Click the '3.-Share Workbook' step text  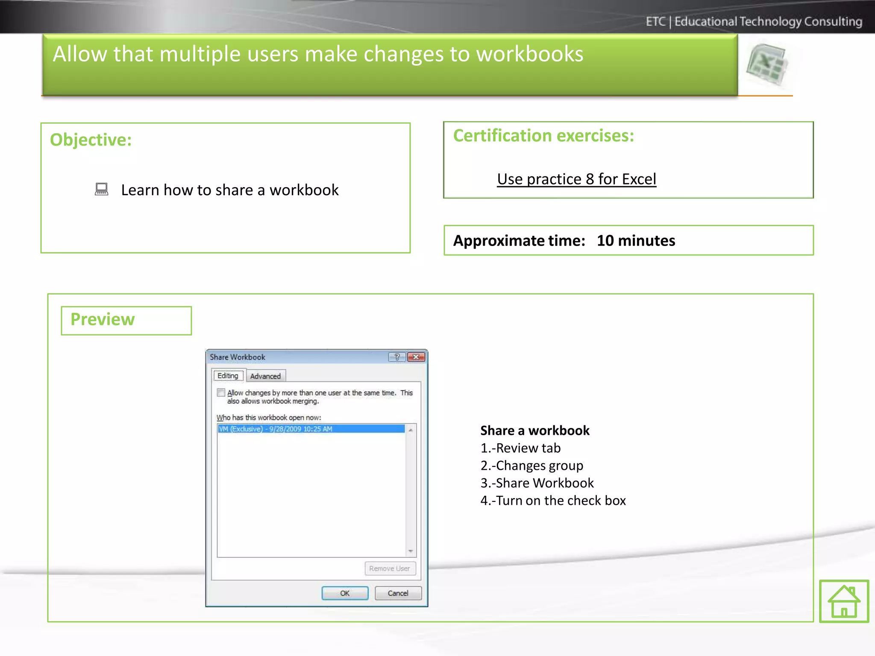537,483
